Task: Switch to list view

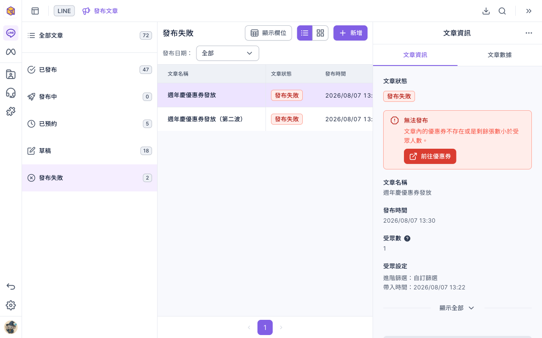Action: (x=304, y=33)
